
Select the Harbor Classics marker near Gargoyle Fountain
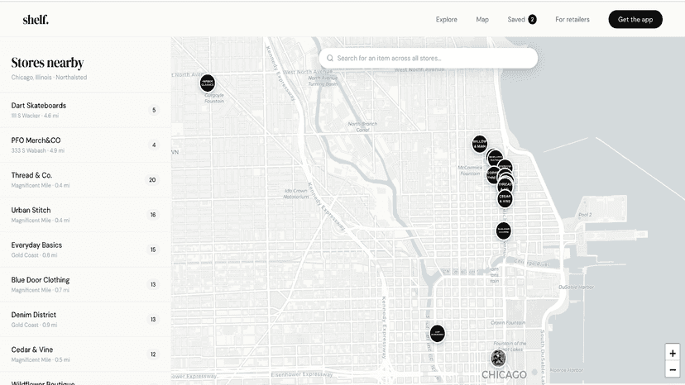(208, 83)
